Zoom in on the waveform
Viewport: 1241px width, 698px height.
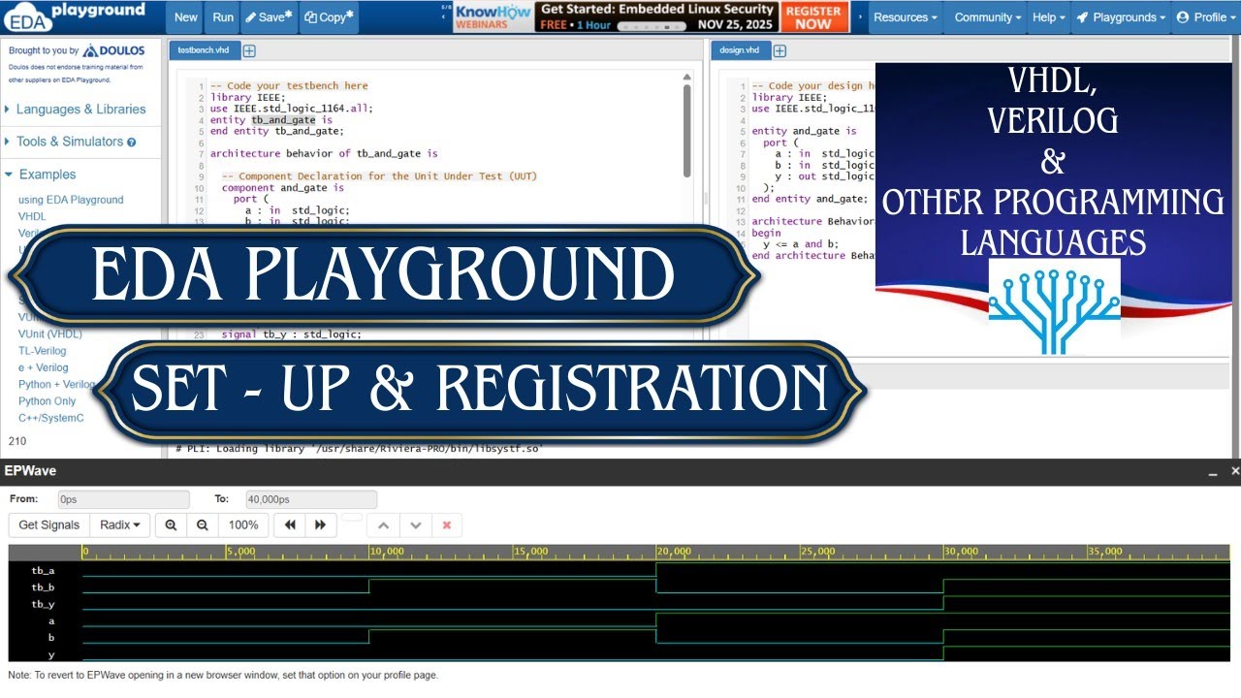[171, 524]
